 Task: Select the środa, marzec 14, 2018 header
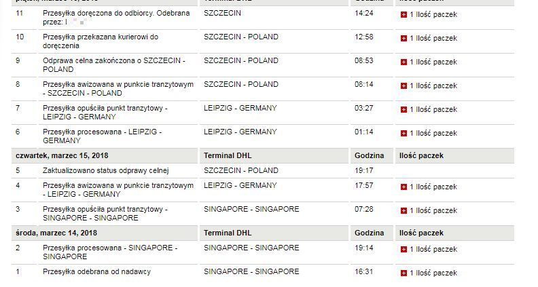pyautogui.click(x=56, y=233)
